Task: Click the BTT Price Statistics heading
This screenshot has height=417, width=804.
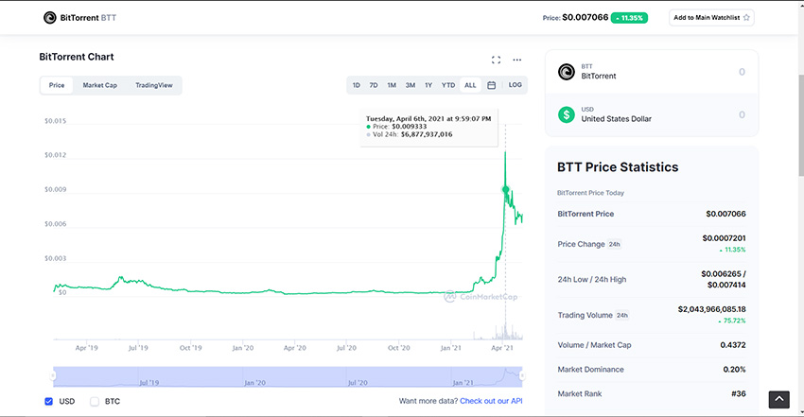Action: pyautogui.click(x=618, y=167)
